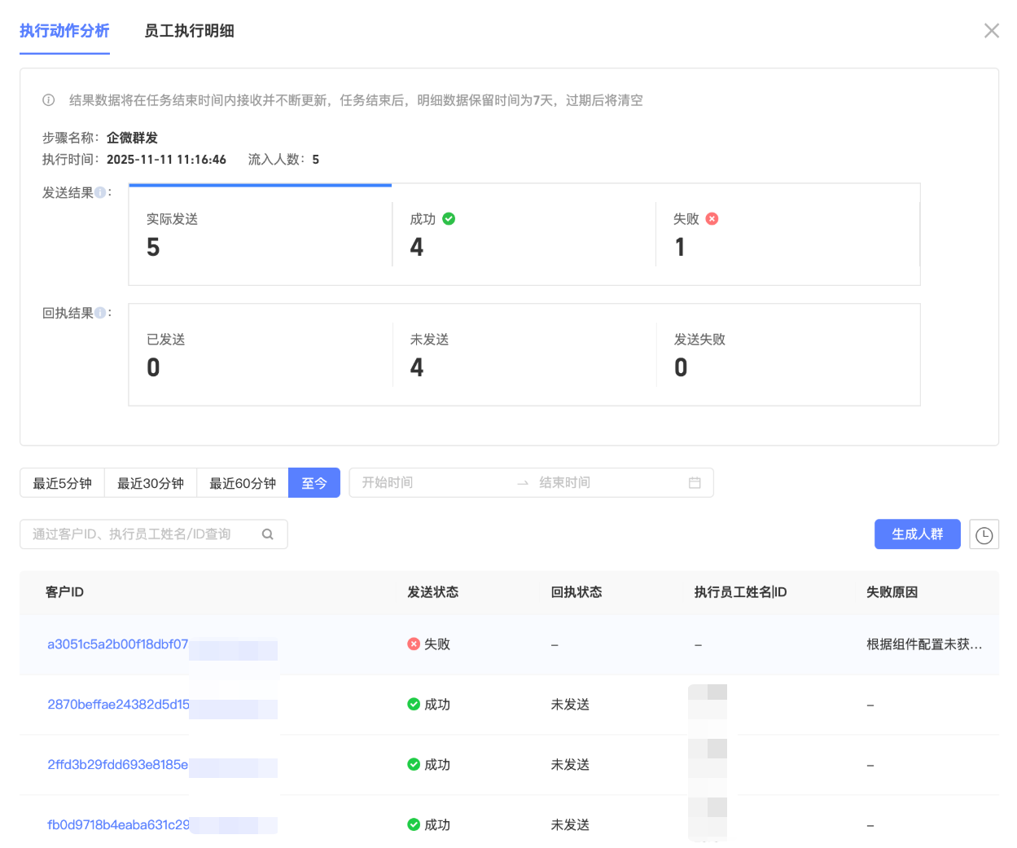Screen dimensions: 1017x848
Task: Click info icon next to 发送结果
Action: click(100, 192)
